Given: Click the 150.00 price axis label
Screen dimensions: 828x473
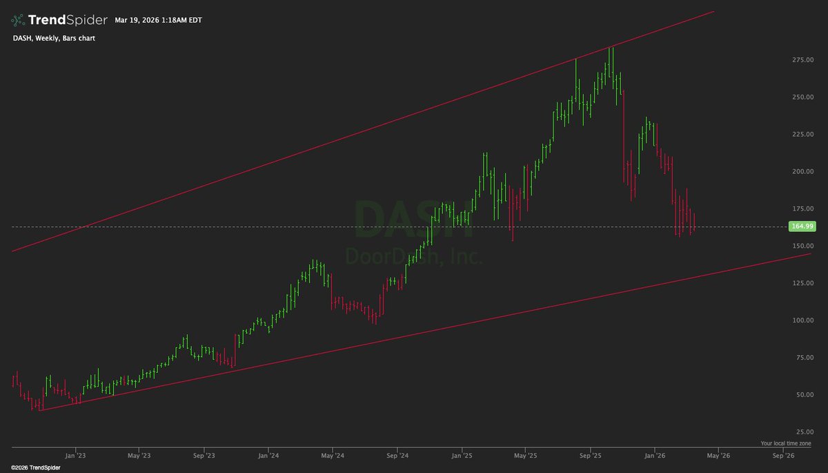Looking at the screenshot, I should coord(802,247).
